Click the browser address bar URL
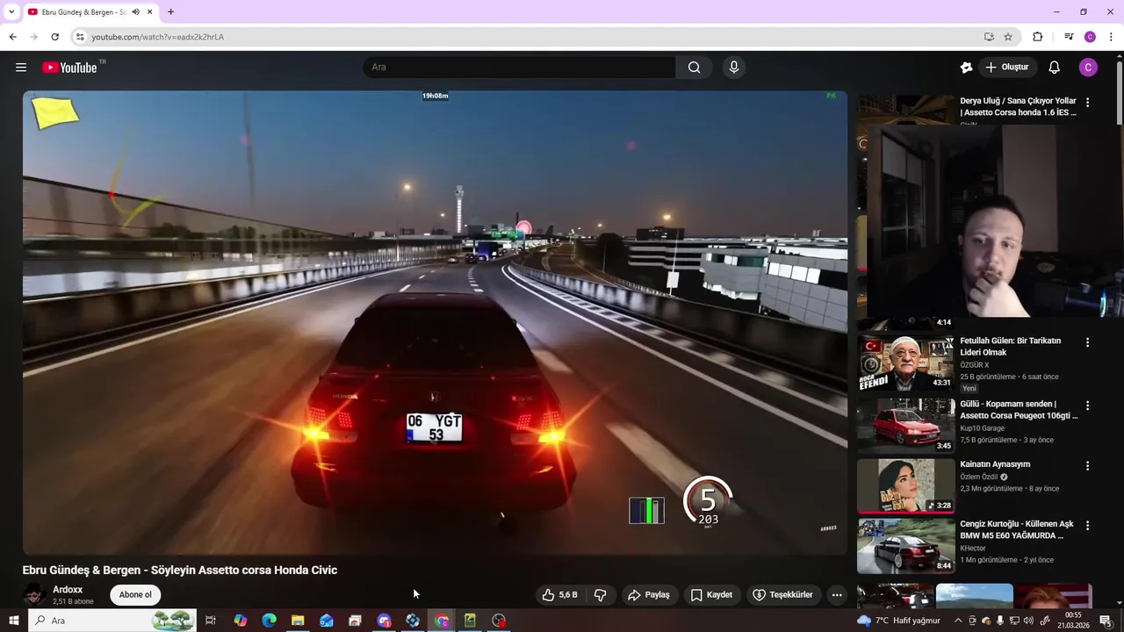 tap(158, 37)
